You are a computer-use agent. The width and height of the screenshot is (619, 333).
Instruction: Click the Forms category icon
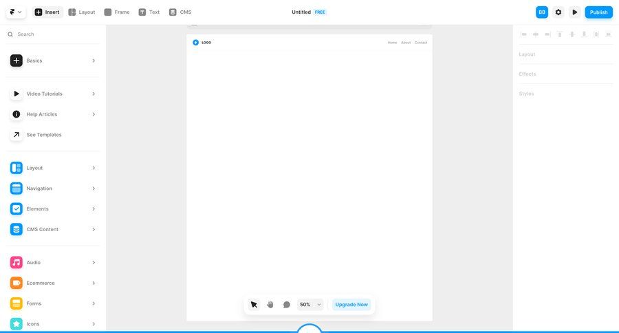pos(17,304)
